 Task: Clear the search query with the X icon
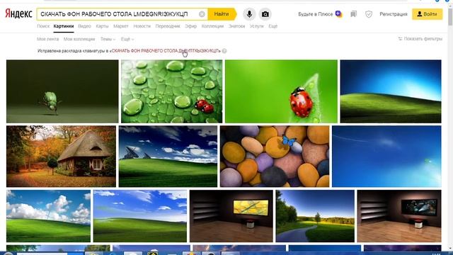pos(202,14)
